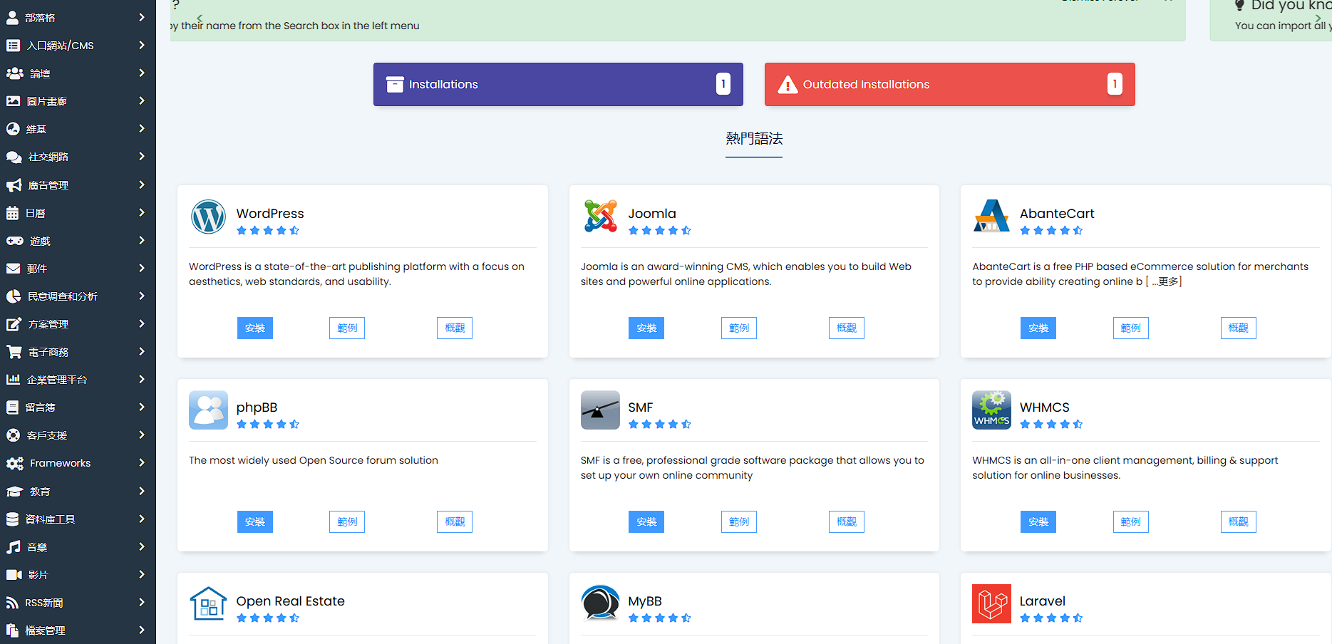This screenshot has width=1332, height=644.
Task: Open the 資料庫工具 sidebar menu
Action: coord(77,519)
